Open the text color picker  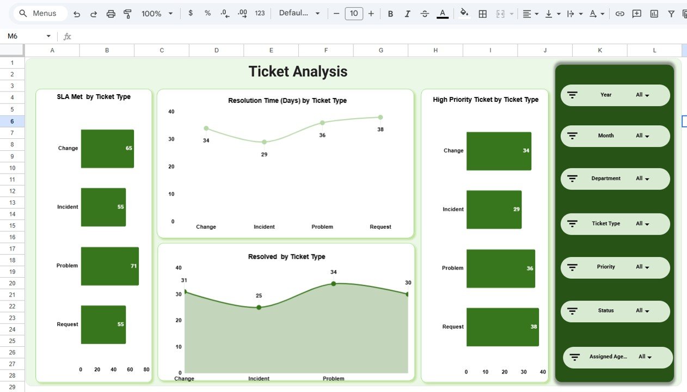click(442, 13)
